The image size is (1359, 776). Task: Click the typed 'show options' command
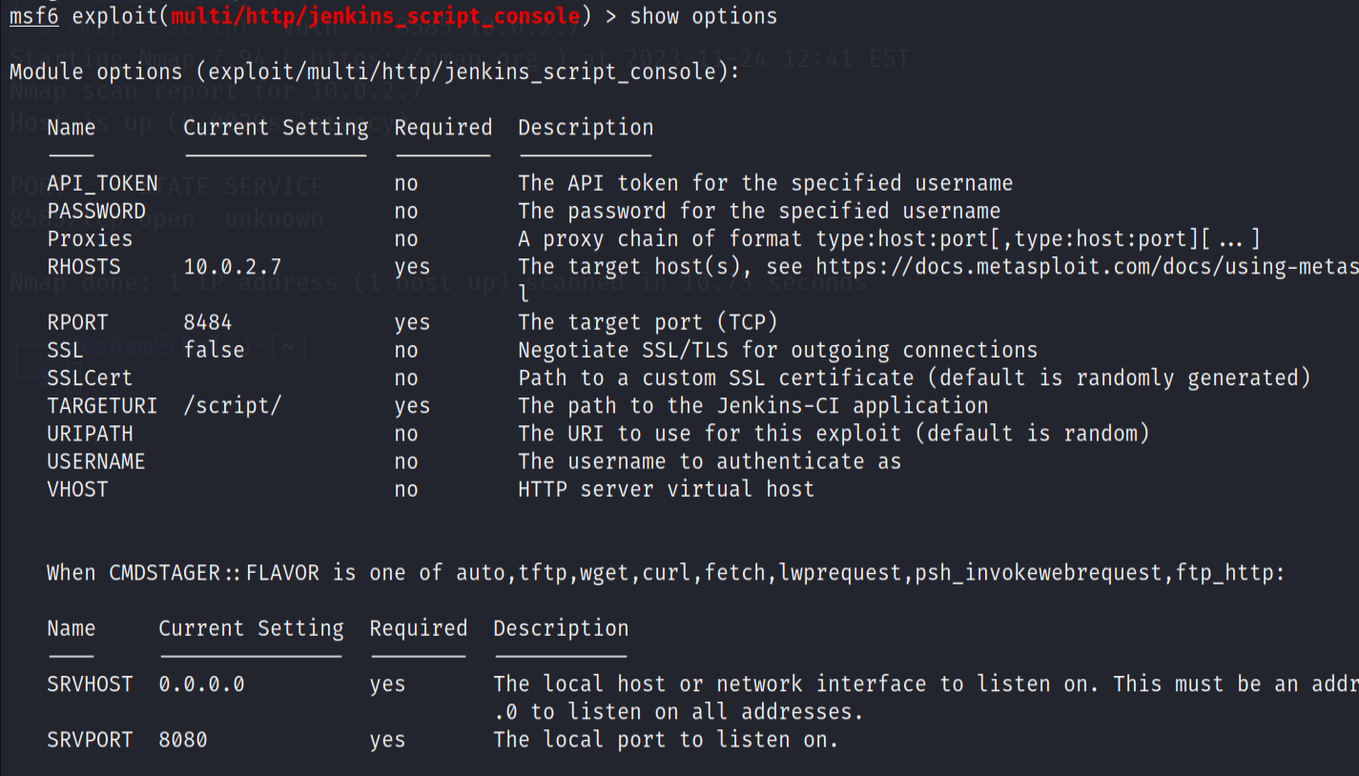704,16
